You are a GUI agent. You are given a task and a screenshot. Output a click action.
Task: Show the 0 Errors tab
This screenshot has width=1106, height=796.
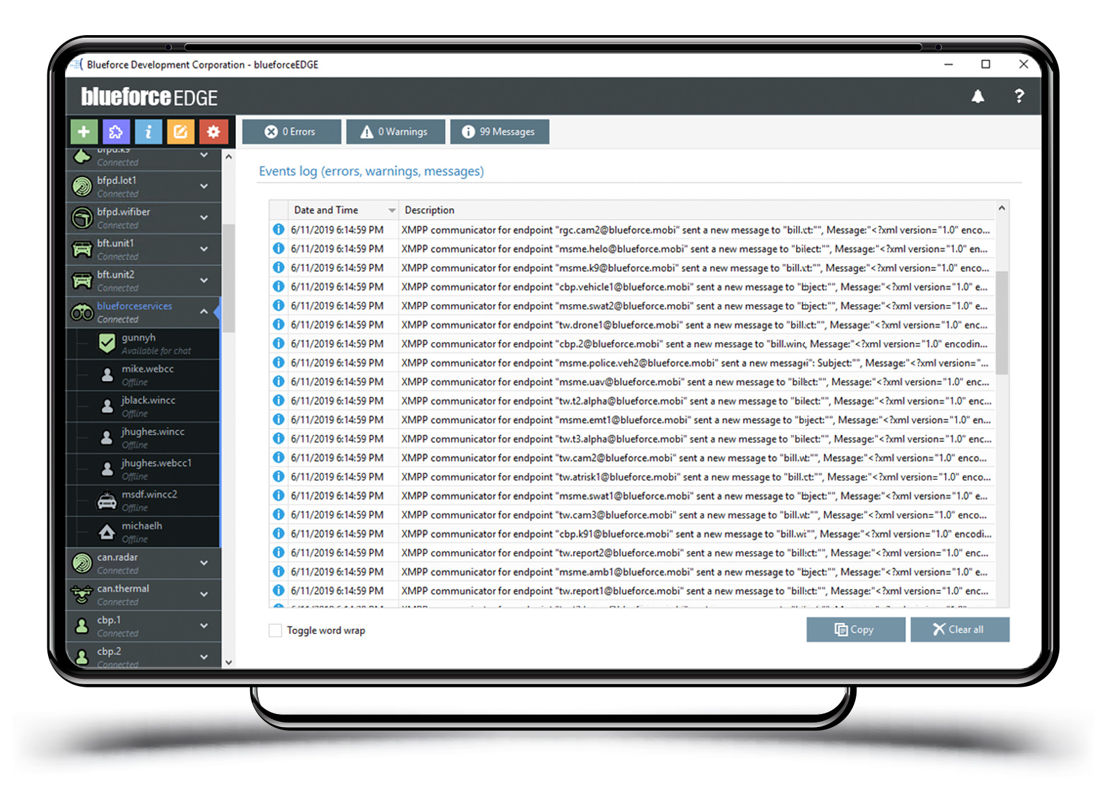(x=292, y=131)
